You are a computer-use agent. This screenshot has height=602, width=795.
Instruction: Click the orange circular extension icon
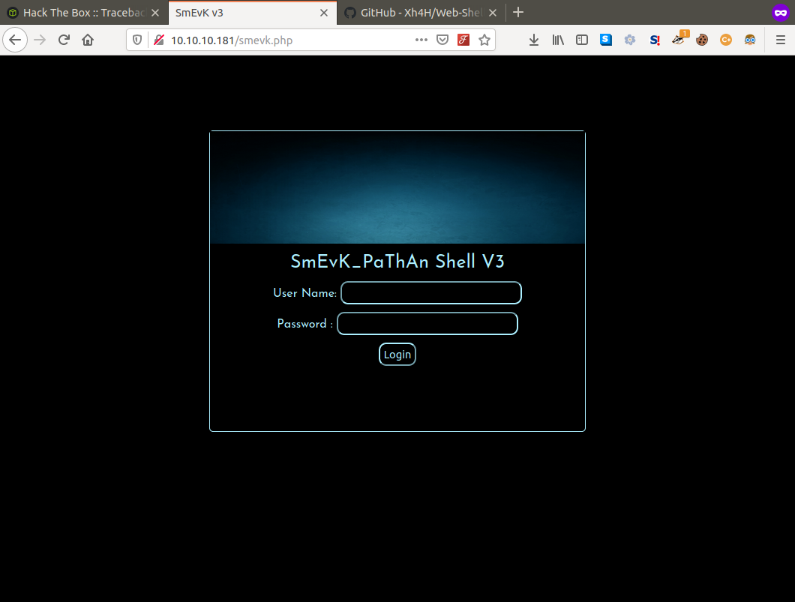(x=726, y=40)
